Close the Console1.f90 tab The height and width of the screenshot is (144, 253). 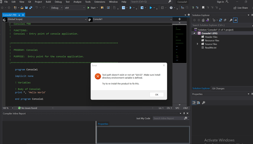pyautogui.click(x=23, y=15)
